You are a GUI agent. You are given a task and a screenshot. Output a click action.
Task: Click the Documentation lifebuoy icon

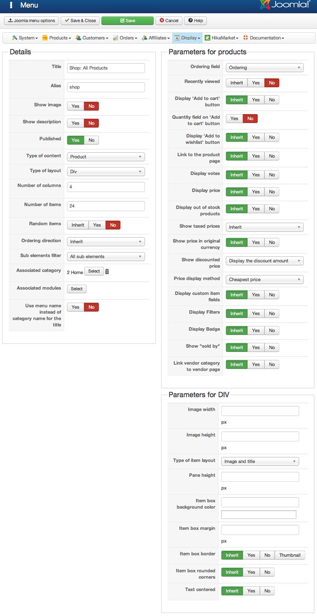[246, 38]
